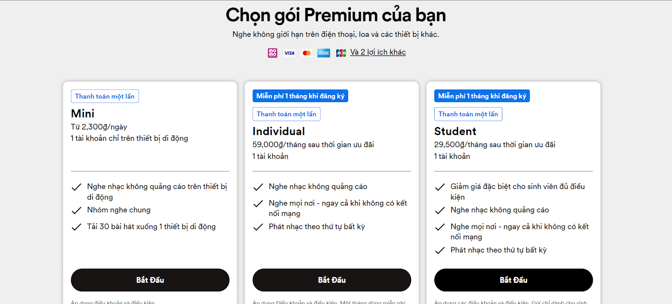Click the MoMo payment icon

(x=273, y=53)
